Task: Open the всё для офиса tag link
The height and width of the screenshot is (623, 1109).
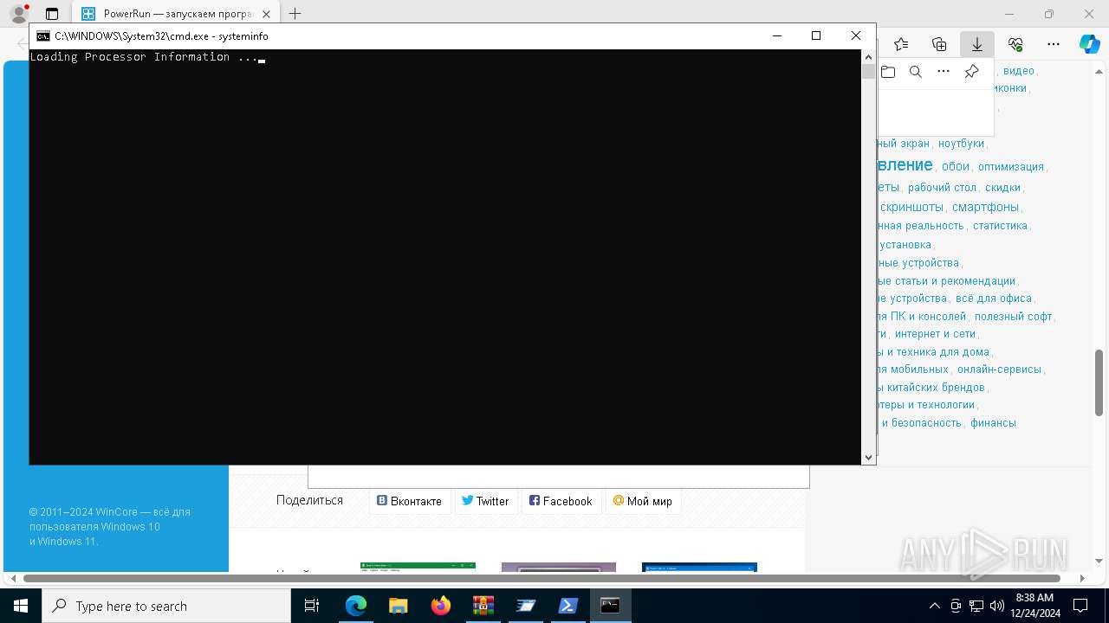Action: click(994, 299)
